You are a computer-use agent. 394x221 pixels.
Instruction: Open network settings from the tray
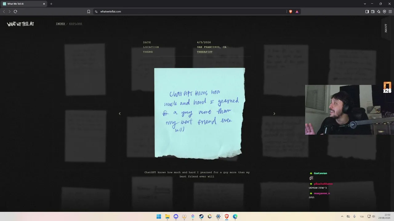369,216
